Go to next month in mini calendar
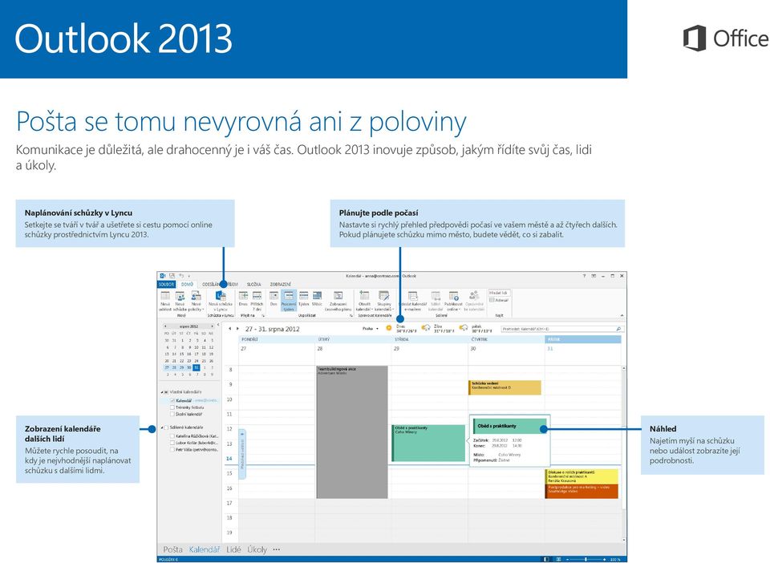770x563 pixels. tap(212, 326)
